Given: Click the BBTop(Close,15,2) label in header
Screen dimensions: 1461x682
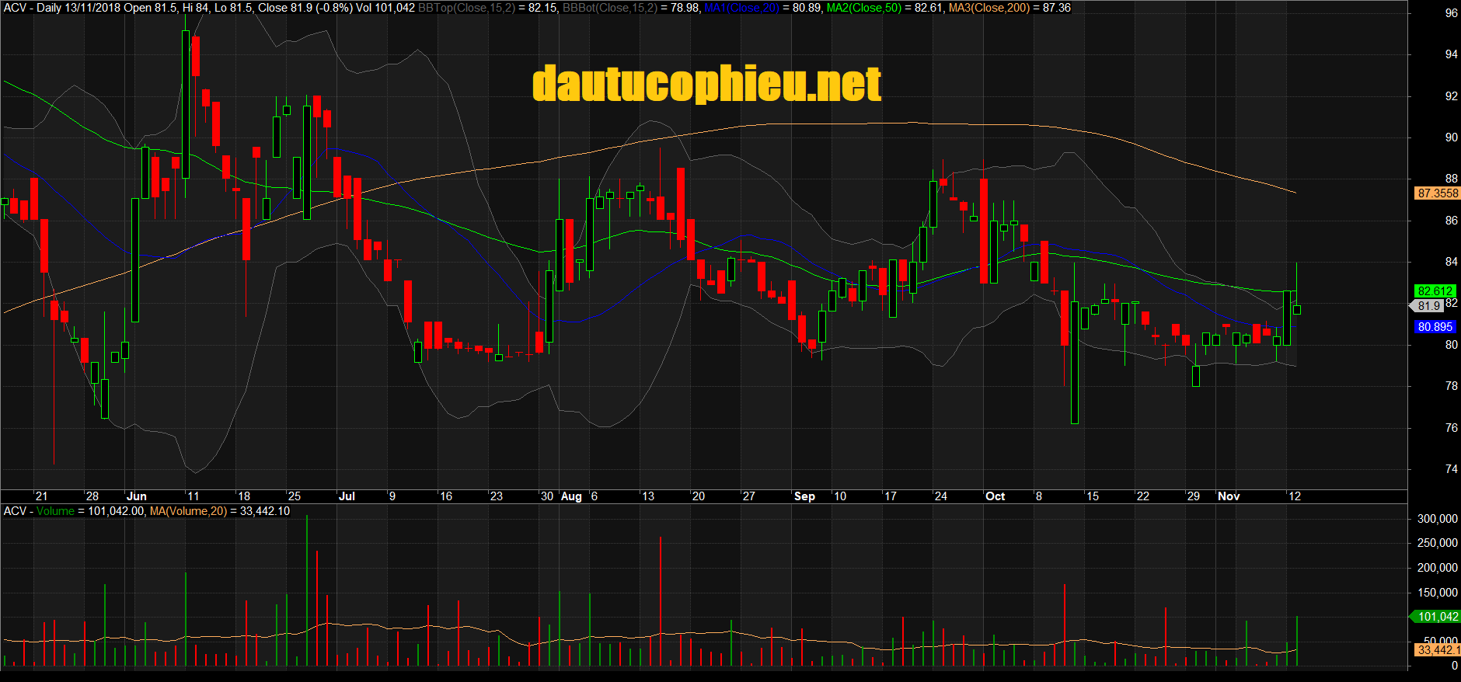Looking at the screenshot, I should coord(466,8).
